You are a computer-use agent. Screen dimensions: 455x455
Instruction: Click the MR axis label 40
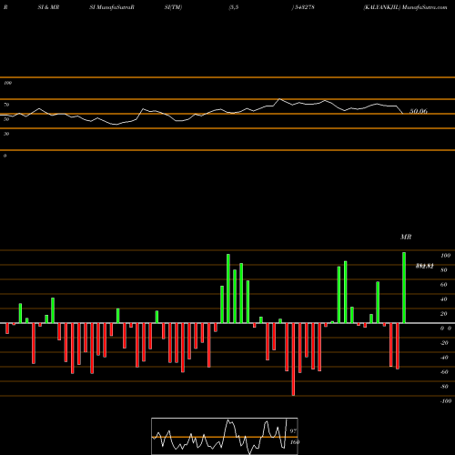[444, 299]
